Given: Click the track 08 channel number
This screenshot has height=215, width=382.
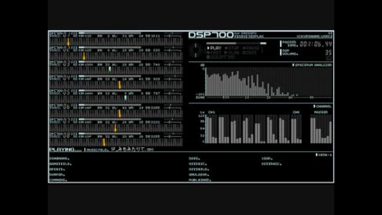Looking at the screenshot, I should coord(67,135).
